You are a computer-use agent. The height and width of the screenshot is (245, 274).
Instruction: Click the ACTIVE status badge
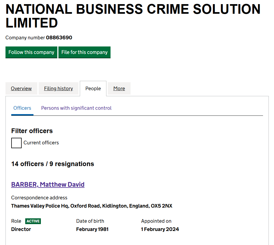pyautogui.click(x=33, y=221)
